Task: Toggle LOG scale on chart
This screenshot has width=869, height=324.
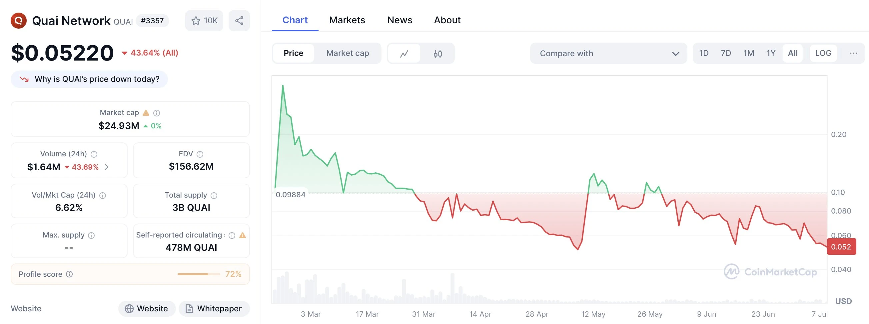Action: pyautogui.click(x=823, y=53)
